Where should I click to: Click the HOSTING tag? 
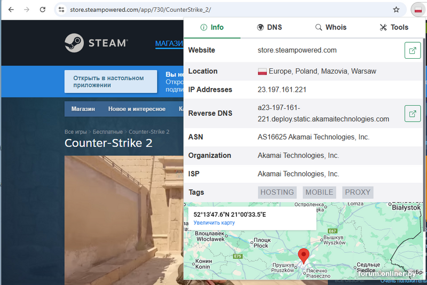coord(277,192)
